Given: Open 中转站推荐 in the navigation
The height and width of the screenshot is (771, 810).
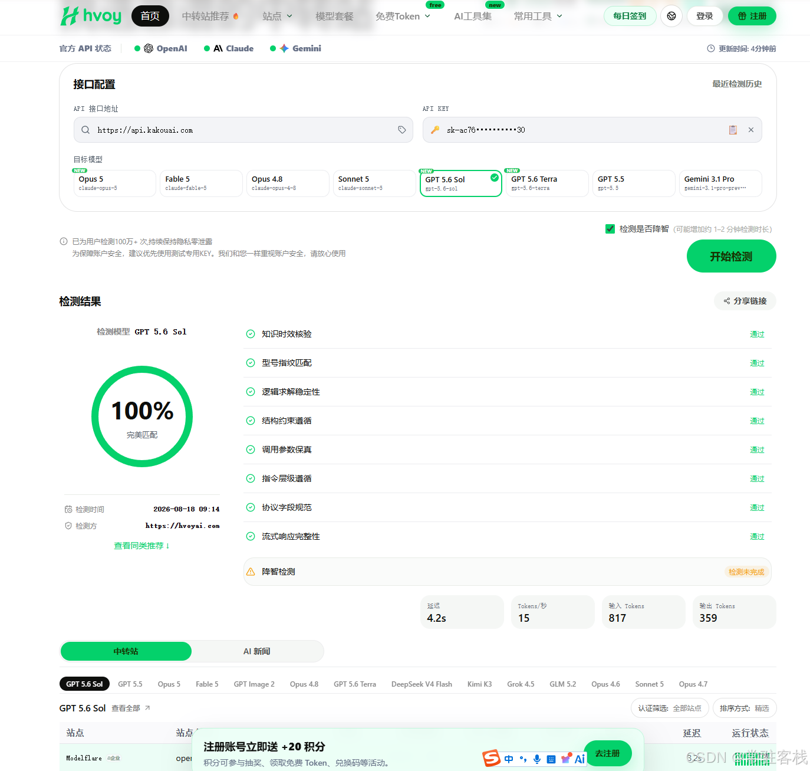Looking at the screenshot, I should [210, 16].
